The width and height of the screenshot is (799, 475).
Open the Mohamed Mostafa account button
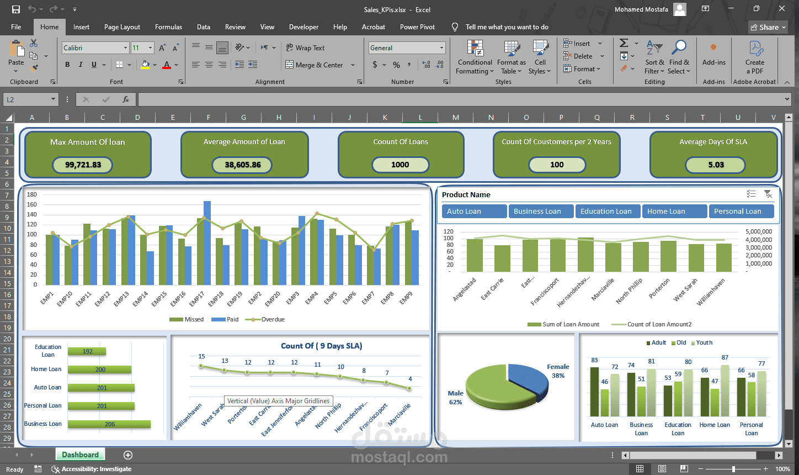point(651,9)
